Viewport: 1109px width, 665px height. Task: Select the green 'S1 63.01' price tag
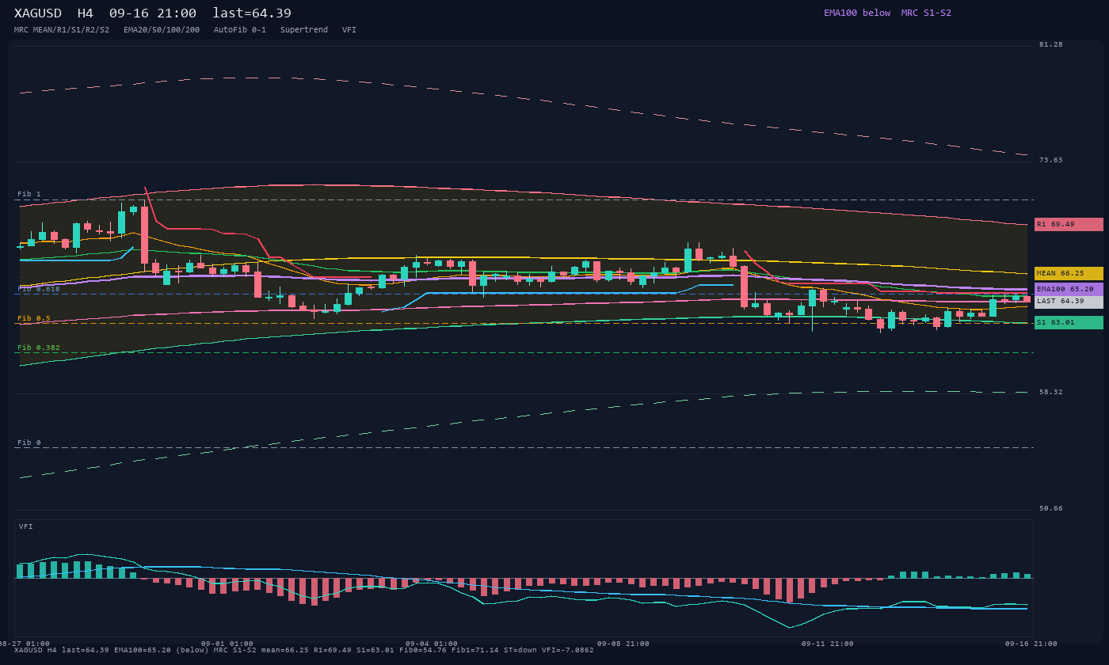tap(1069, 322)
